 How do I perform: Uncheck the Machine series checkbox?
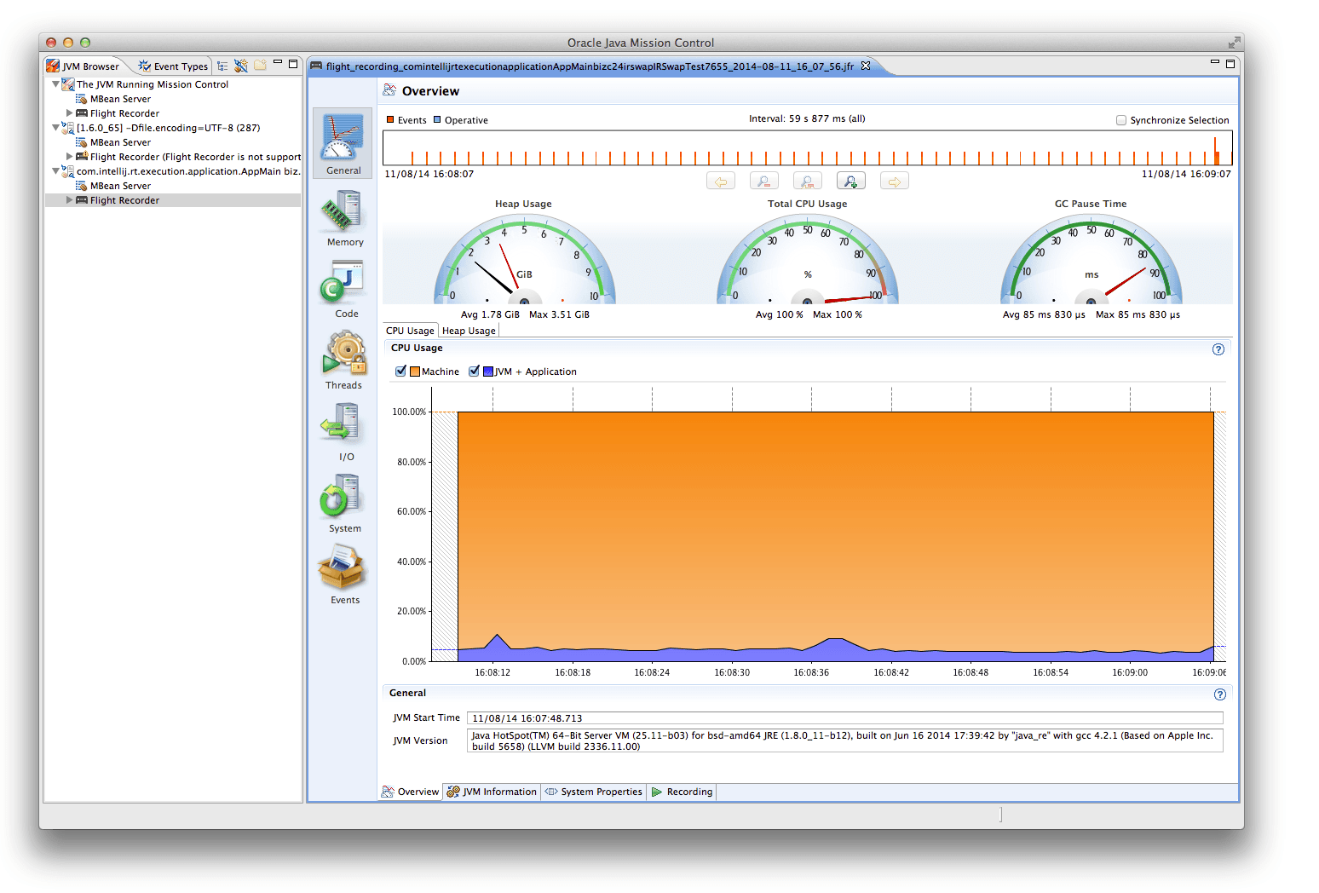(400, 372)
